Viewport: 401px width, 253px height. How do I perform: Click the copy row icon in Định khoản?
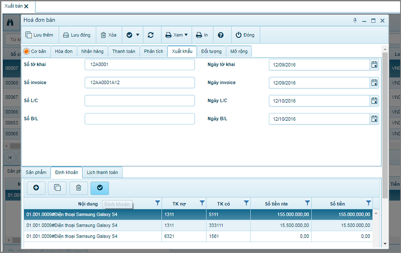[x=57, y=187]
